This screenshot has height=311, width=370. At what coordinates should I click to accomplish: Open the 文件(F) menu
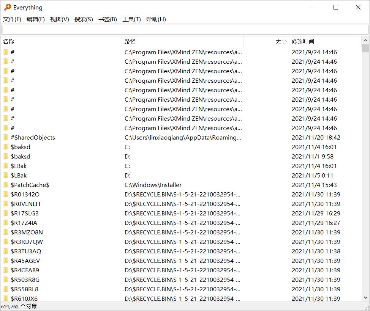click(12, 19)
